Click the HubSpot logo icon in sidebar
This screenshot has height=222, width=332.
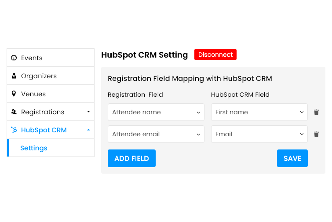click(14, 130)
